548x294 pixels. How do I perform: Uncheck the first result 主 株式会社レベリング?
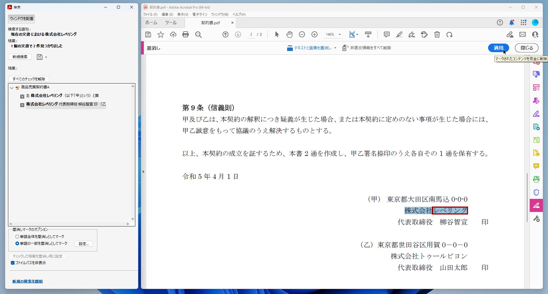(x=22, y=97)
